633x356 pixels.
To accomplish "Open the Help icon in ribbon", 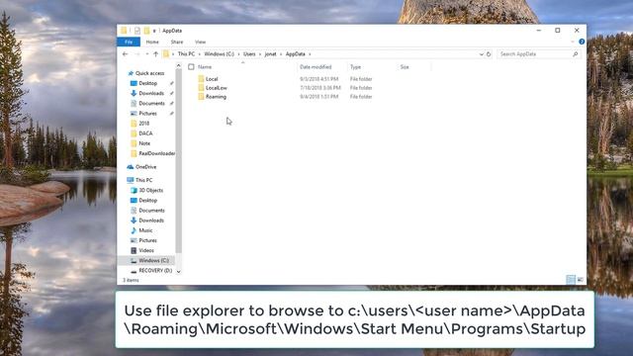I will tap(582, 42).
